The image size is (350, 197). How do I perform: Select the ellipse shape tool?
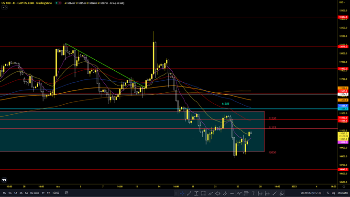(x=218, y=194)
